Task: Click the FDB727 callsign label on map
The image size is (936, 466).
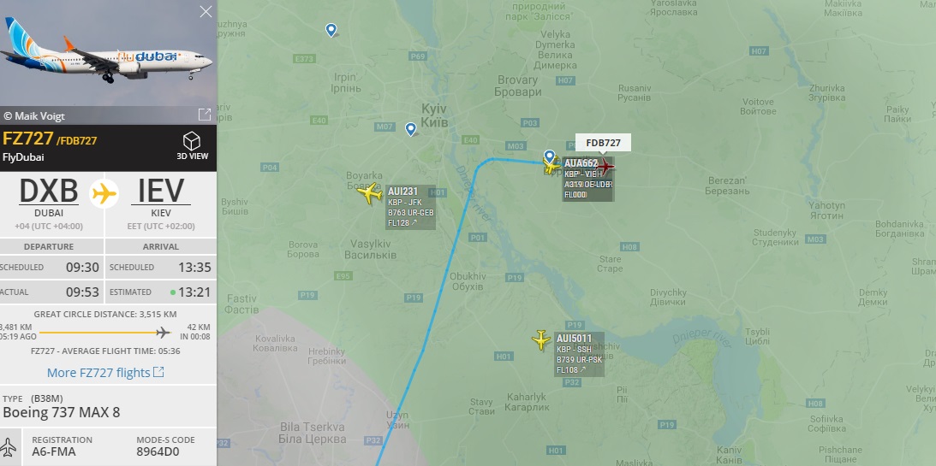Action: pyautogui.click(x=603, y=143)
